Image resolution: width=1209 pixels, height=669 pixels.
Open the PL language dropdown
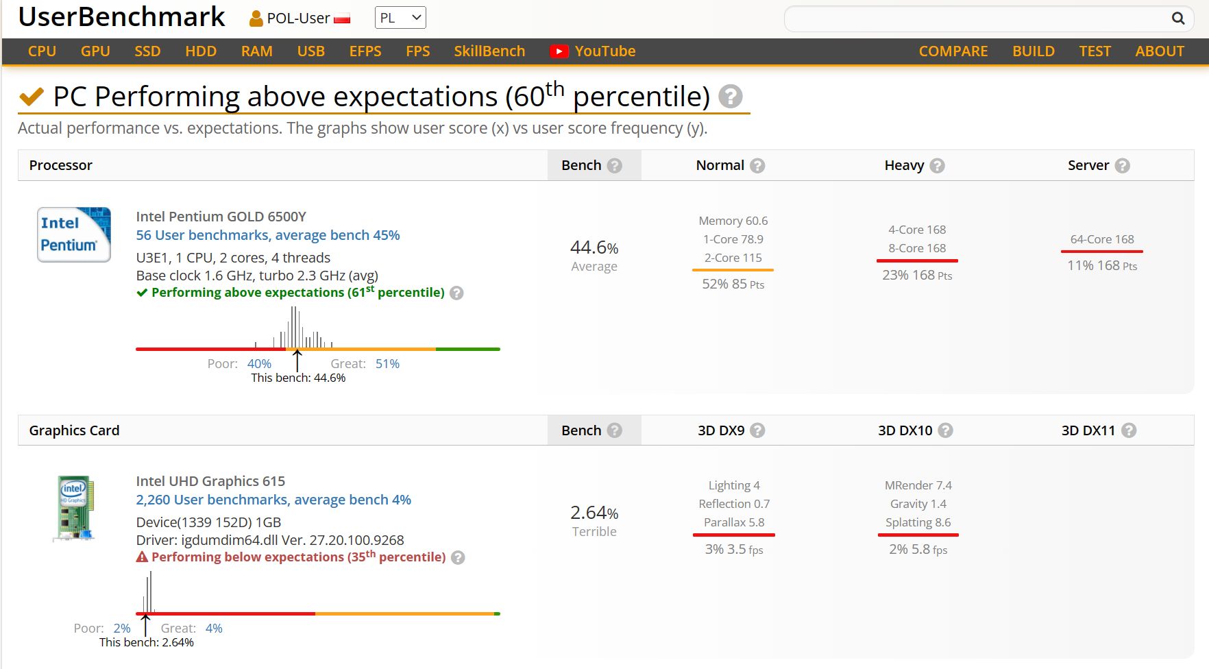(400, 18)
